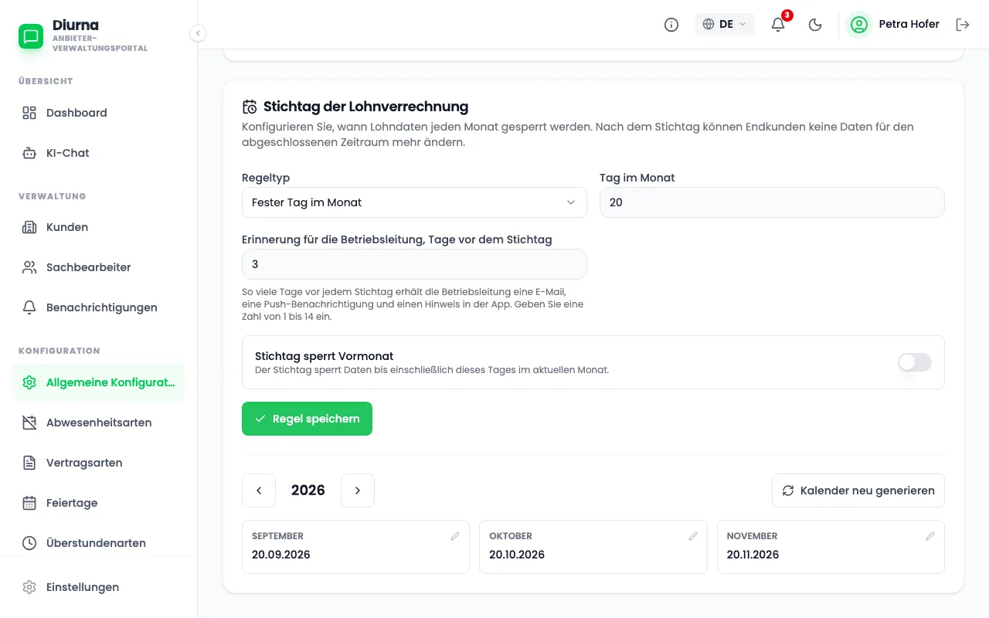Viewport: 989px width, 618px height.
Task: Click the date 20.10.2026
Action: [x=517, y=555]
